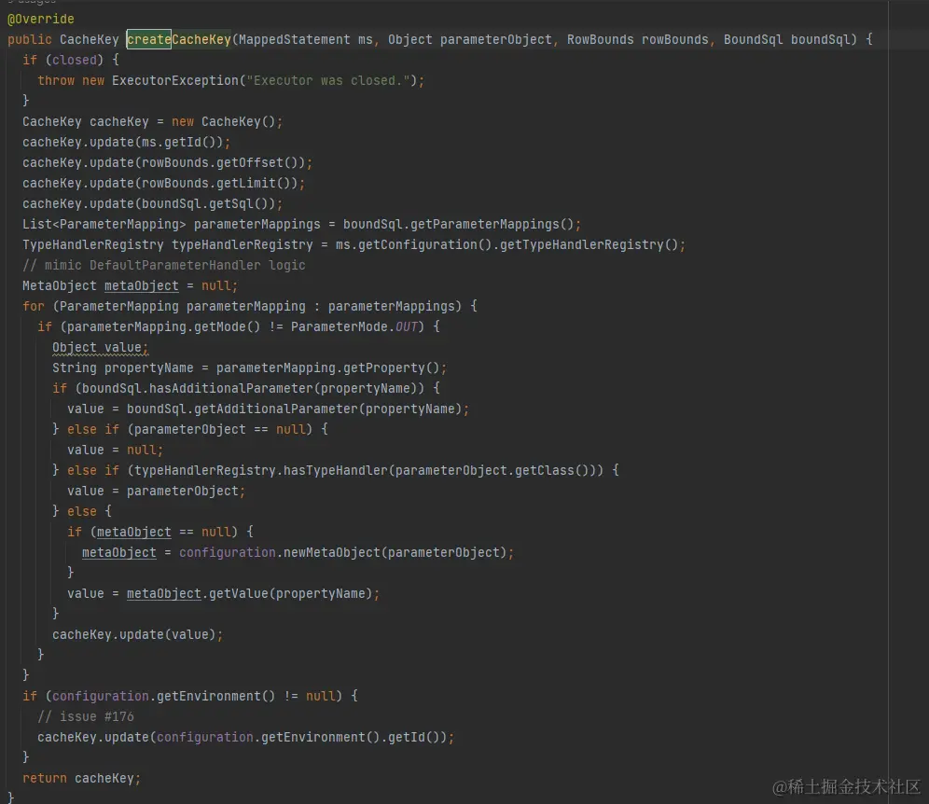Click the 'BoundSql boundSql' parameter
929x804 pixels.
[x=786, y=40]
